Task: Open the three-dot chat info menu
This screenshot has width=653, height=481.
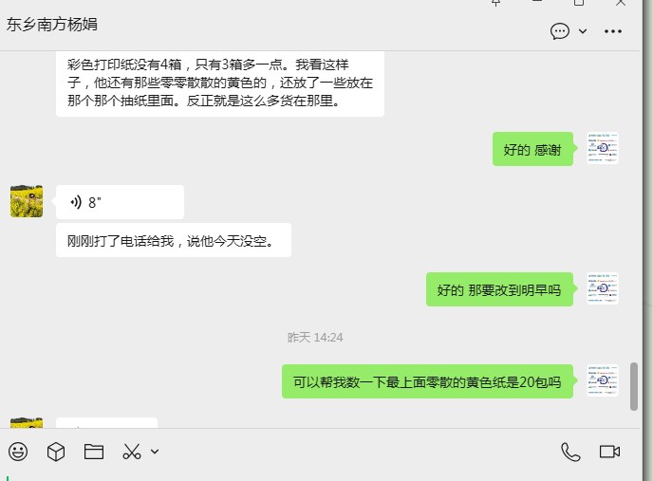Action: pyautogui.click(x=612, y=31)
